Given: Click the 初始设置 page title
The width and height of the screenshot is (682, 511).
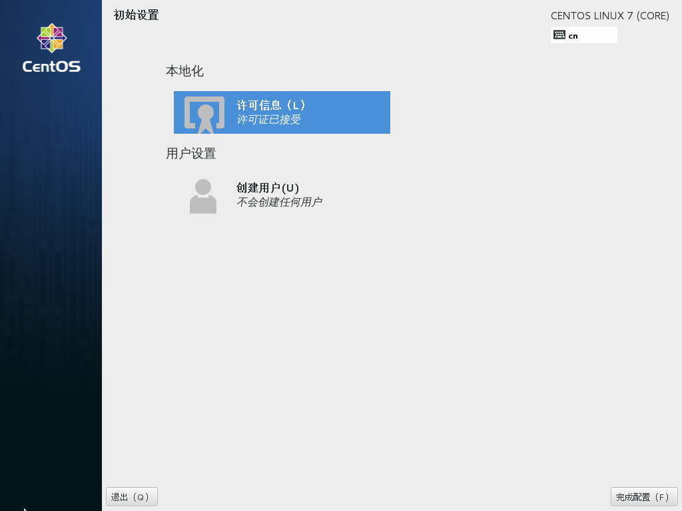Looking at the screenshot, I should (137, 15).
